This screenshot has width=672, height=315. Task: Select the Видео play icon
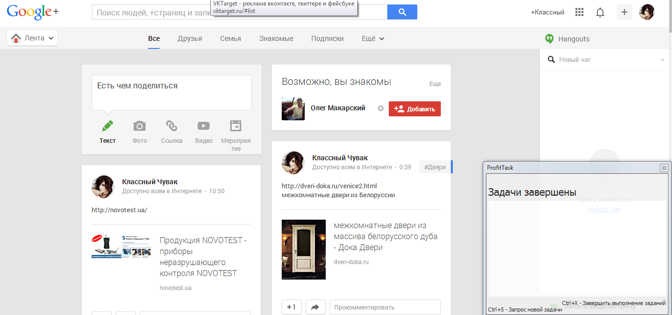204,126
